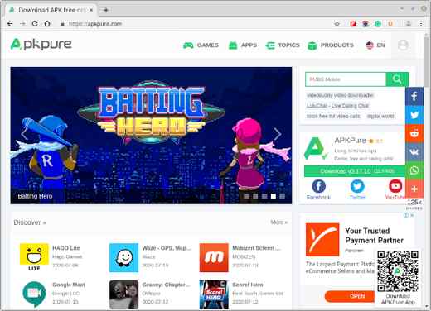Viewport: 431px width, 311px height.
Task: Click the red extension icon in toolbar
Action: tap(353, 24)
